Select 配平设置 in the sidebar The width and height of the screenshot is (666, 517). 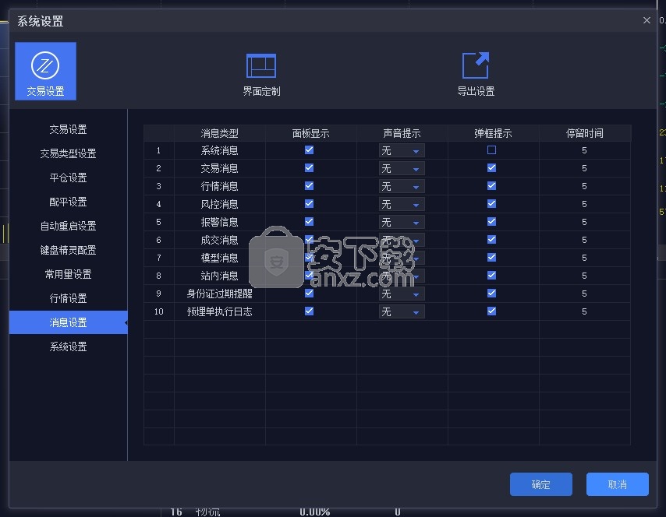68,202
